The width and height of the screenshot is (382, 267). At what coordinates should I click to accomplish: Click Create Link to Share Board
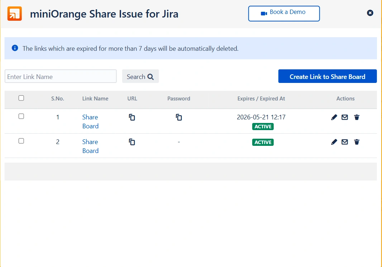328,76
